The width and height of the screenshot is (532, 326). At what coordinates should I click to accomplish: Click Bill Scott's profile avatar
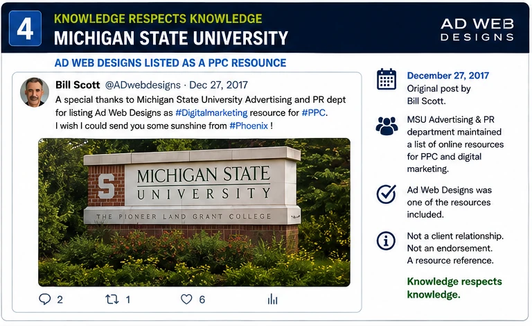click(35, 92)
